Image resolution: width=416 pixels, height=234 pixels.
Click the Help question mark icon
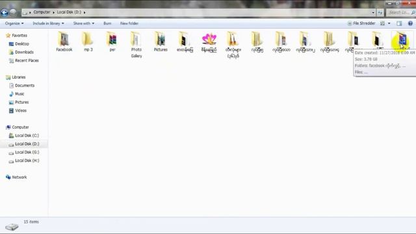(410, 23)
